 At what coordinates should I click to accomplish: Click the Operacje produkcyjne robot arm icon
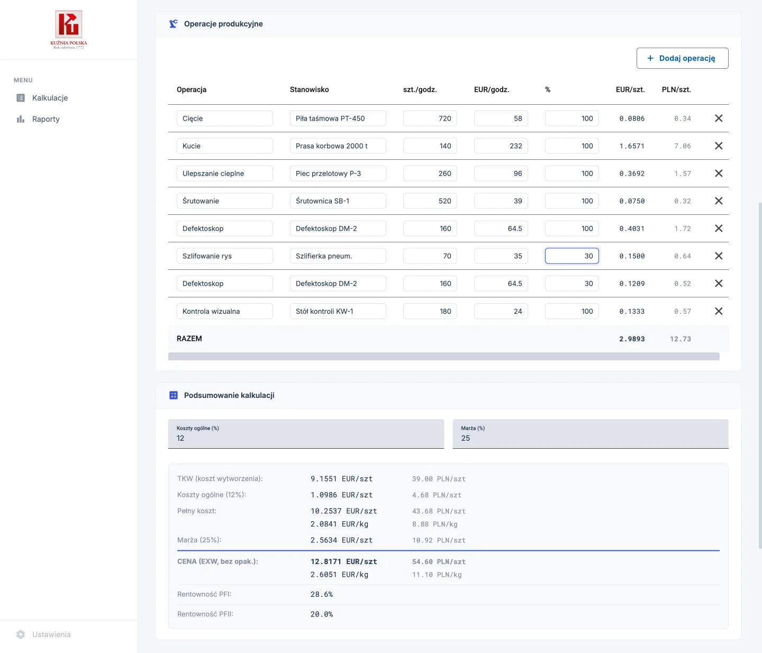[x=174, y=24]
